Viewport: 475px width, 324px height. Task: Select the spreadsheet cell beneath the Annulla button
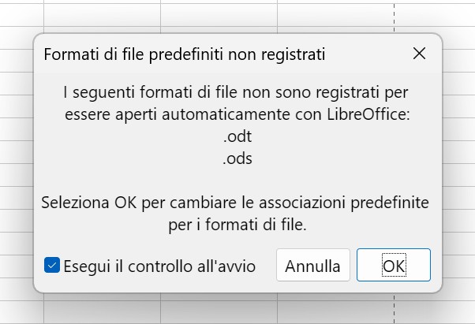335,312
